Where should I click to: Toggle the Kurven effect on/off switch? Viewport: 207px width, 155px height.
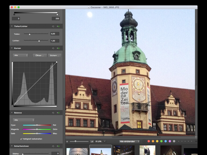58,48
